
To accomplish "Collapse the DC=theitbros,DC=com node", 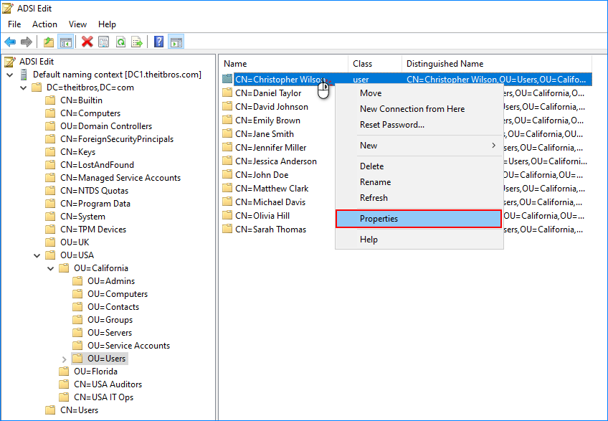I will click(23, 87).
